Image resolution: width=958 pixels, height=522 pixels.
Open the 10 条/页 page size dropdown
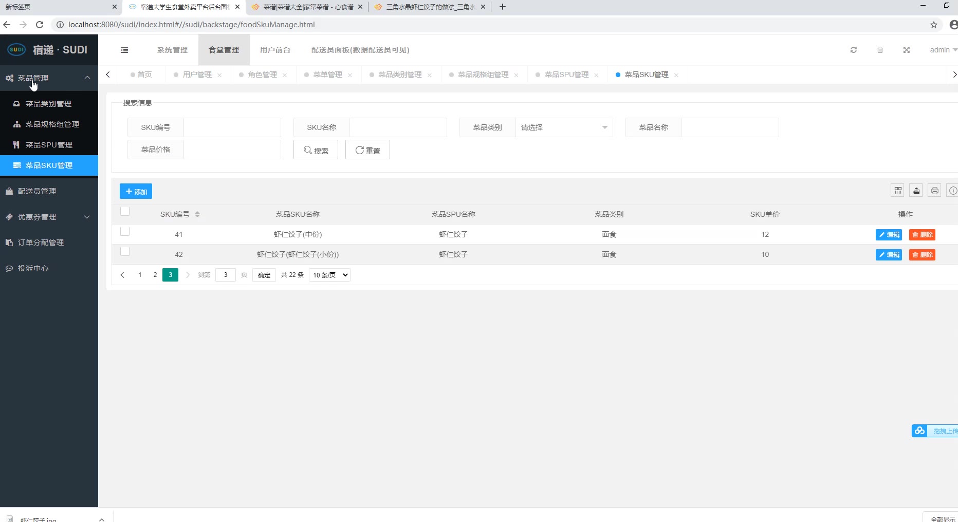pos(329,275)
